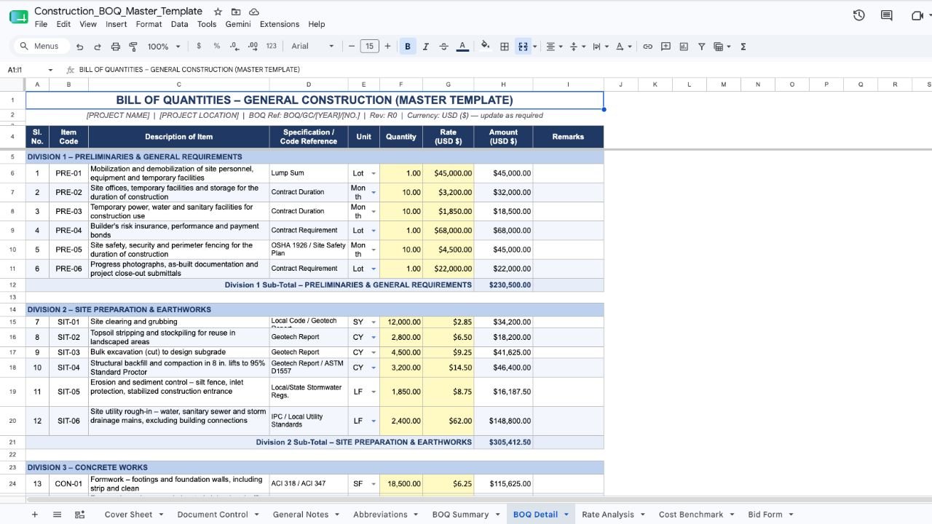Format as currency with dollar icon
The image size is (932, 524).
coord(199,46)
